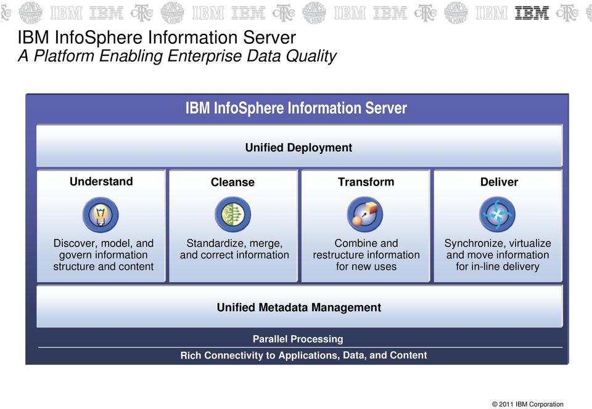Click the slide title 'IBM InfoSphere Information Server'
The image size is (592, 409).
click(157, 38)
